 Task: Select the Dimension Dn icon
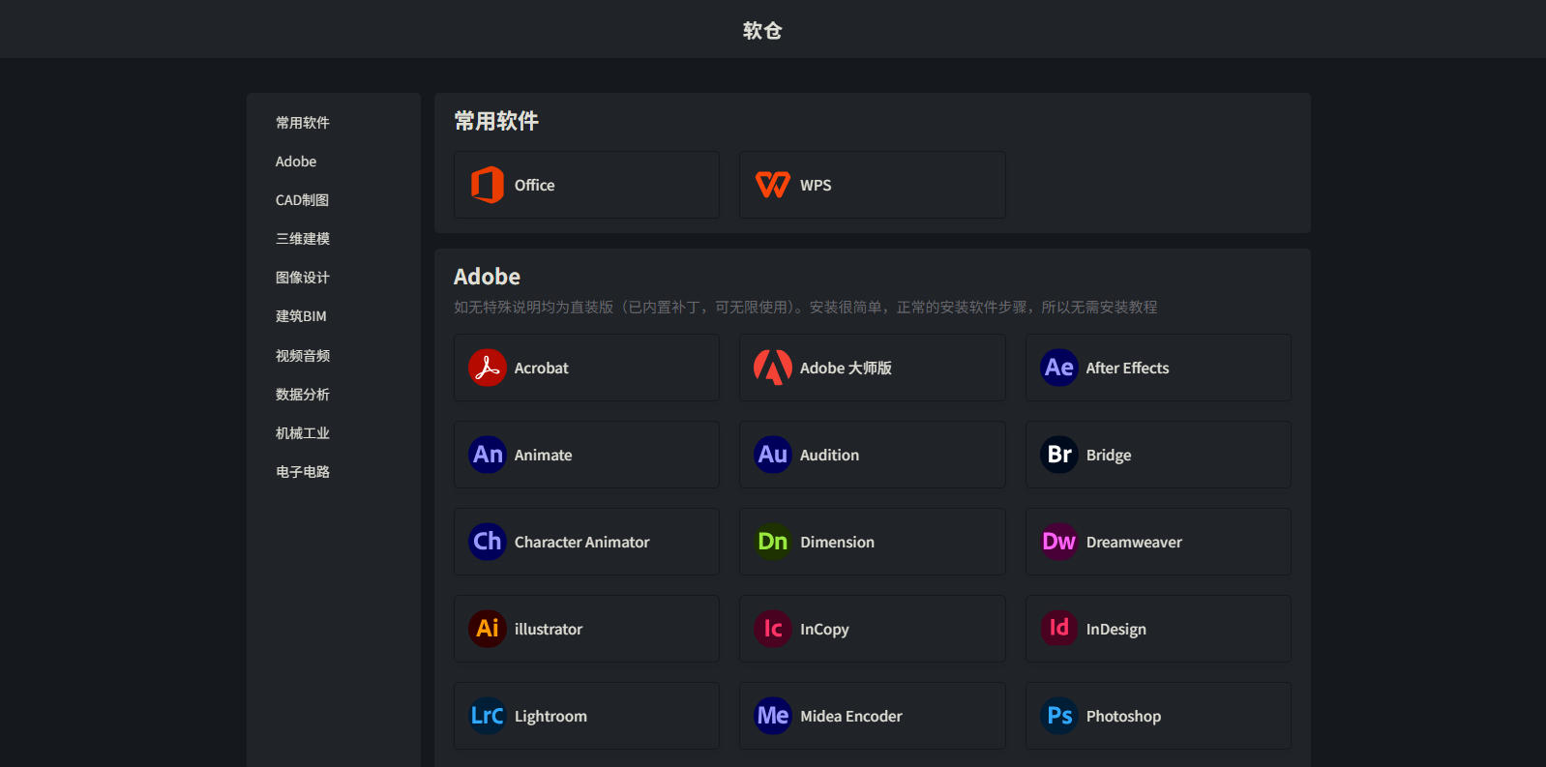[x=773, y=542]
